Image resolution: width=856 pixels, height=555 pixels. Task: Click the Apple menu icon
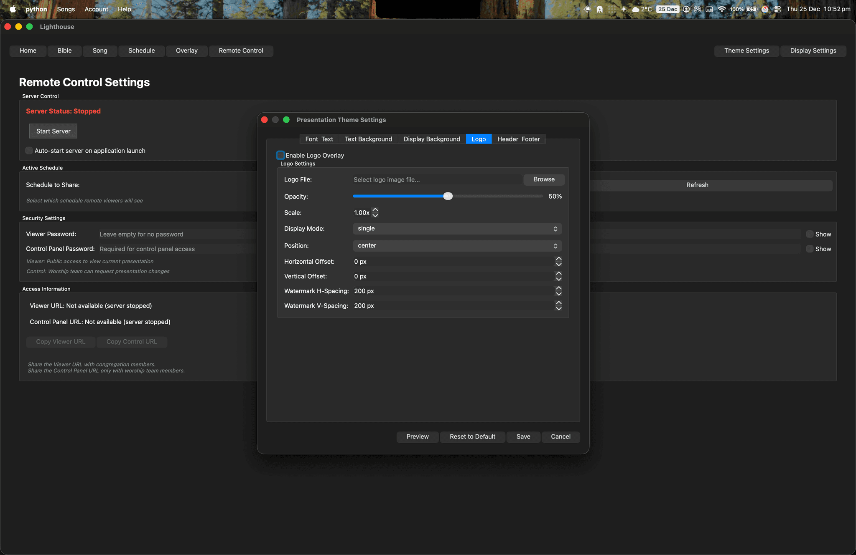click(x=13, y=9)
